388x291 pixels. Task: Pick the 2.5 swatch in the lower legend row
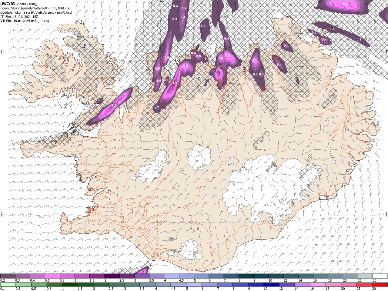click(116, 285)
